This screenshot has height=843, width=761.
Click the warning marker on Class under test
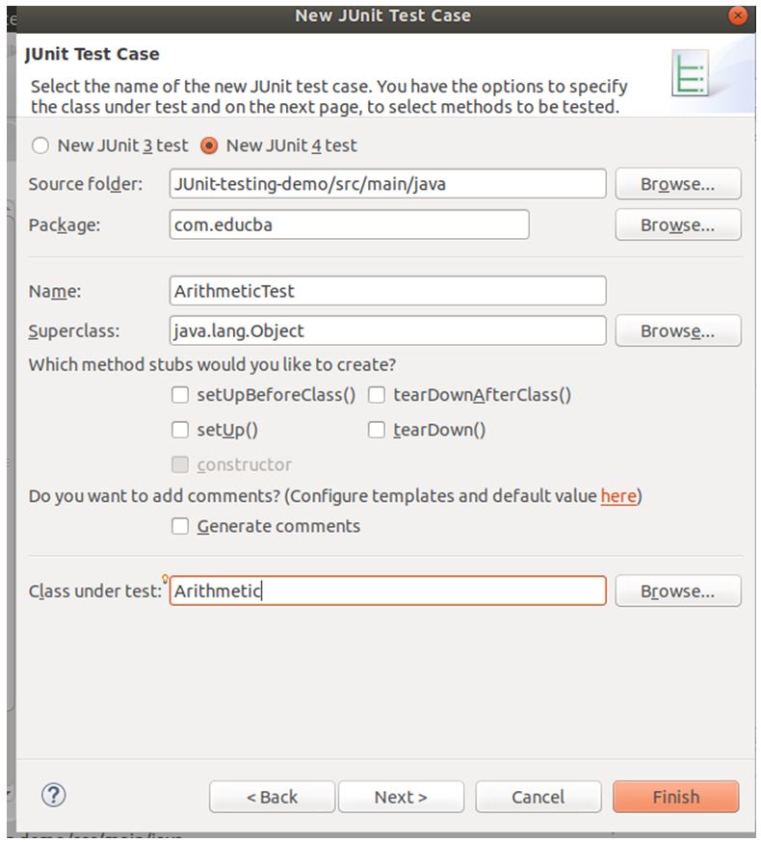166,577
